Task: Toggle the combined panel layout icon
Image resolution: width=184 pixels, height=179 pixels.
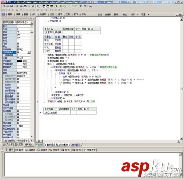Action: point(52,6)
